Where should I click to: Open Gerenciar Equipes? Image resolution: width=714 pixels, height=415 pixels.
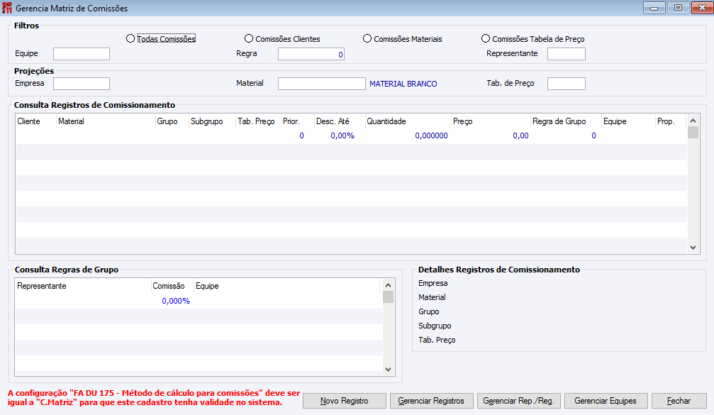(x=606, y=401)
